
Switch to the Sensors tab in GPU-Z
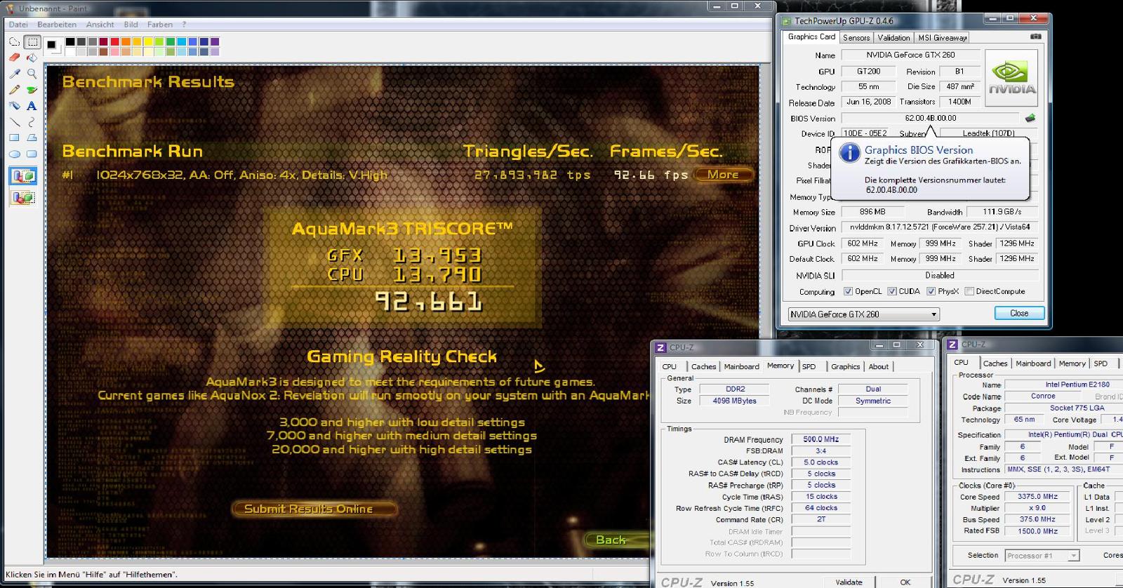856,38
